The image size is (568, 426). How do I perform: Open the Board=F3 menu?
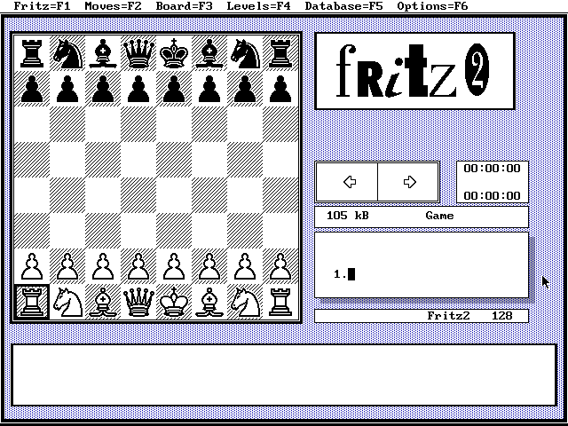tap(184, 6)
